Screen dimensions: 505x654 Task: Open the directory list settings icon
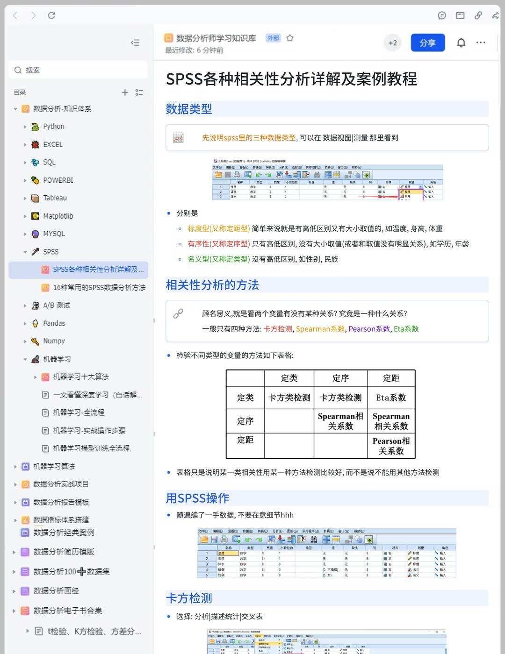139,92
